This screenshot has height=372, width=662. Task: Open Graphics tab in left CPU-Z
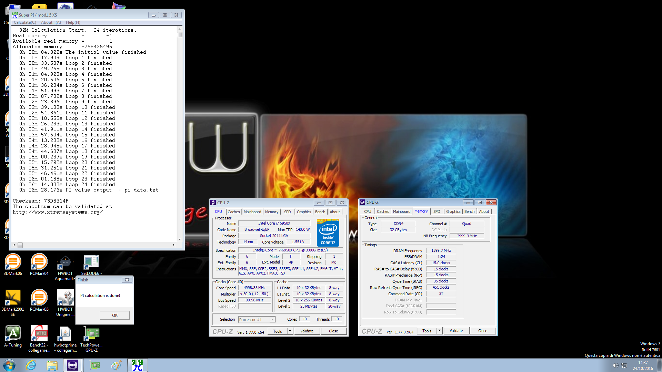tap(304, 212)
